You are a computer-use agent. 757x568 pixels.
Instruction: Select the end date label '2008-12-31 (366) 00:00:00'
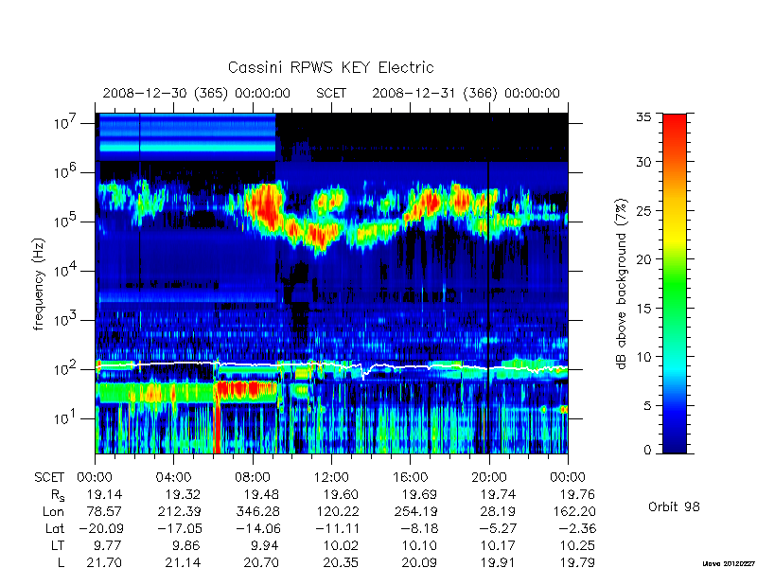pos(466,93)
